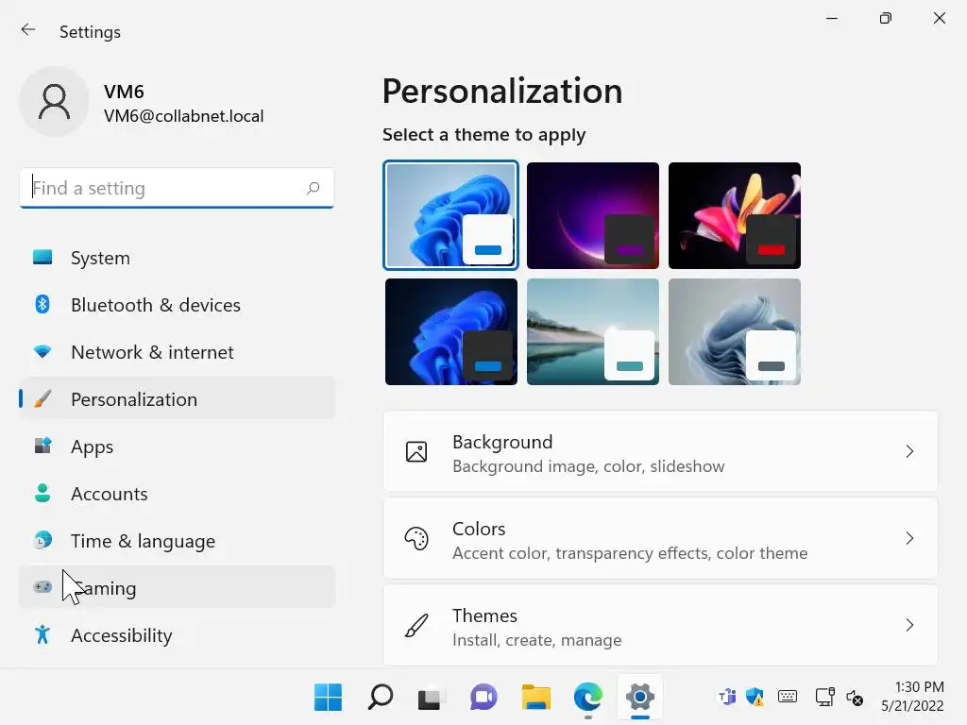Launch Microsoft Edge from the taskbar
Image resolution: width=967 pixels, height=725 pixels.
point(587,698)
